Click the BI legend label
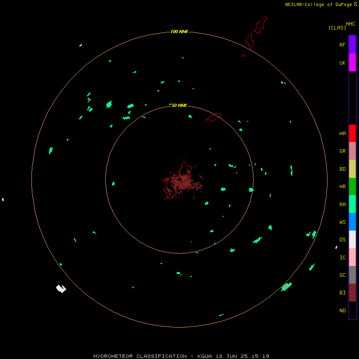 [342, 293]
